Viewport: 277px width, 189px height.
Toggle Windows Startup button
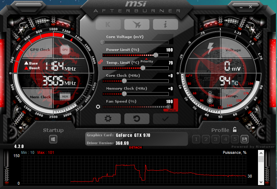click(53, 139)
